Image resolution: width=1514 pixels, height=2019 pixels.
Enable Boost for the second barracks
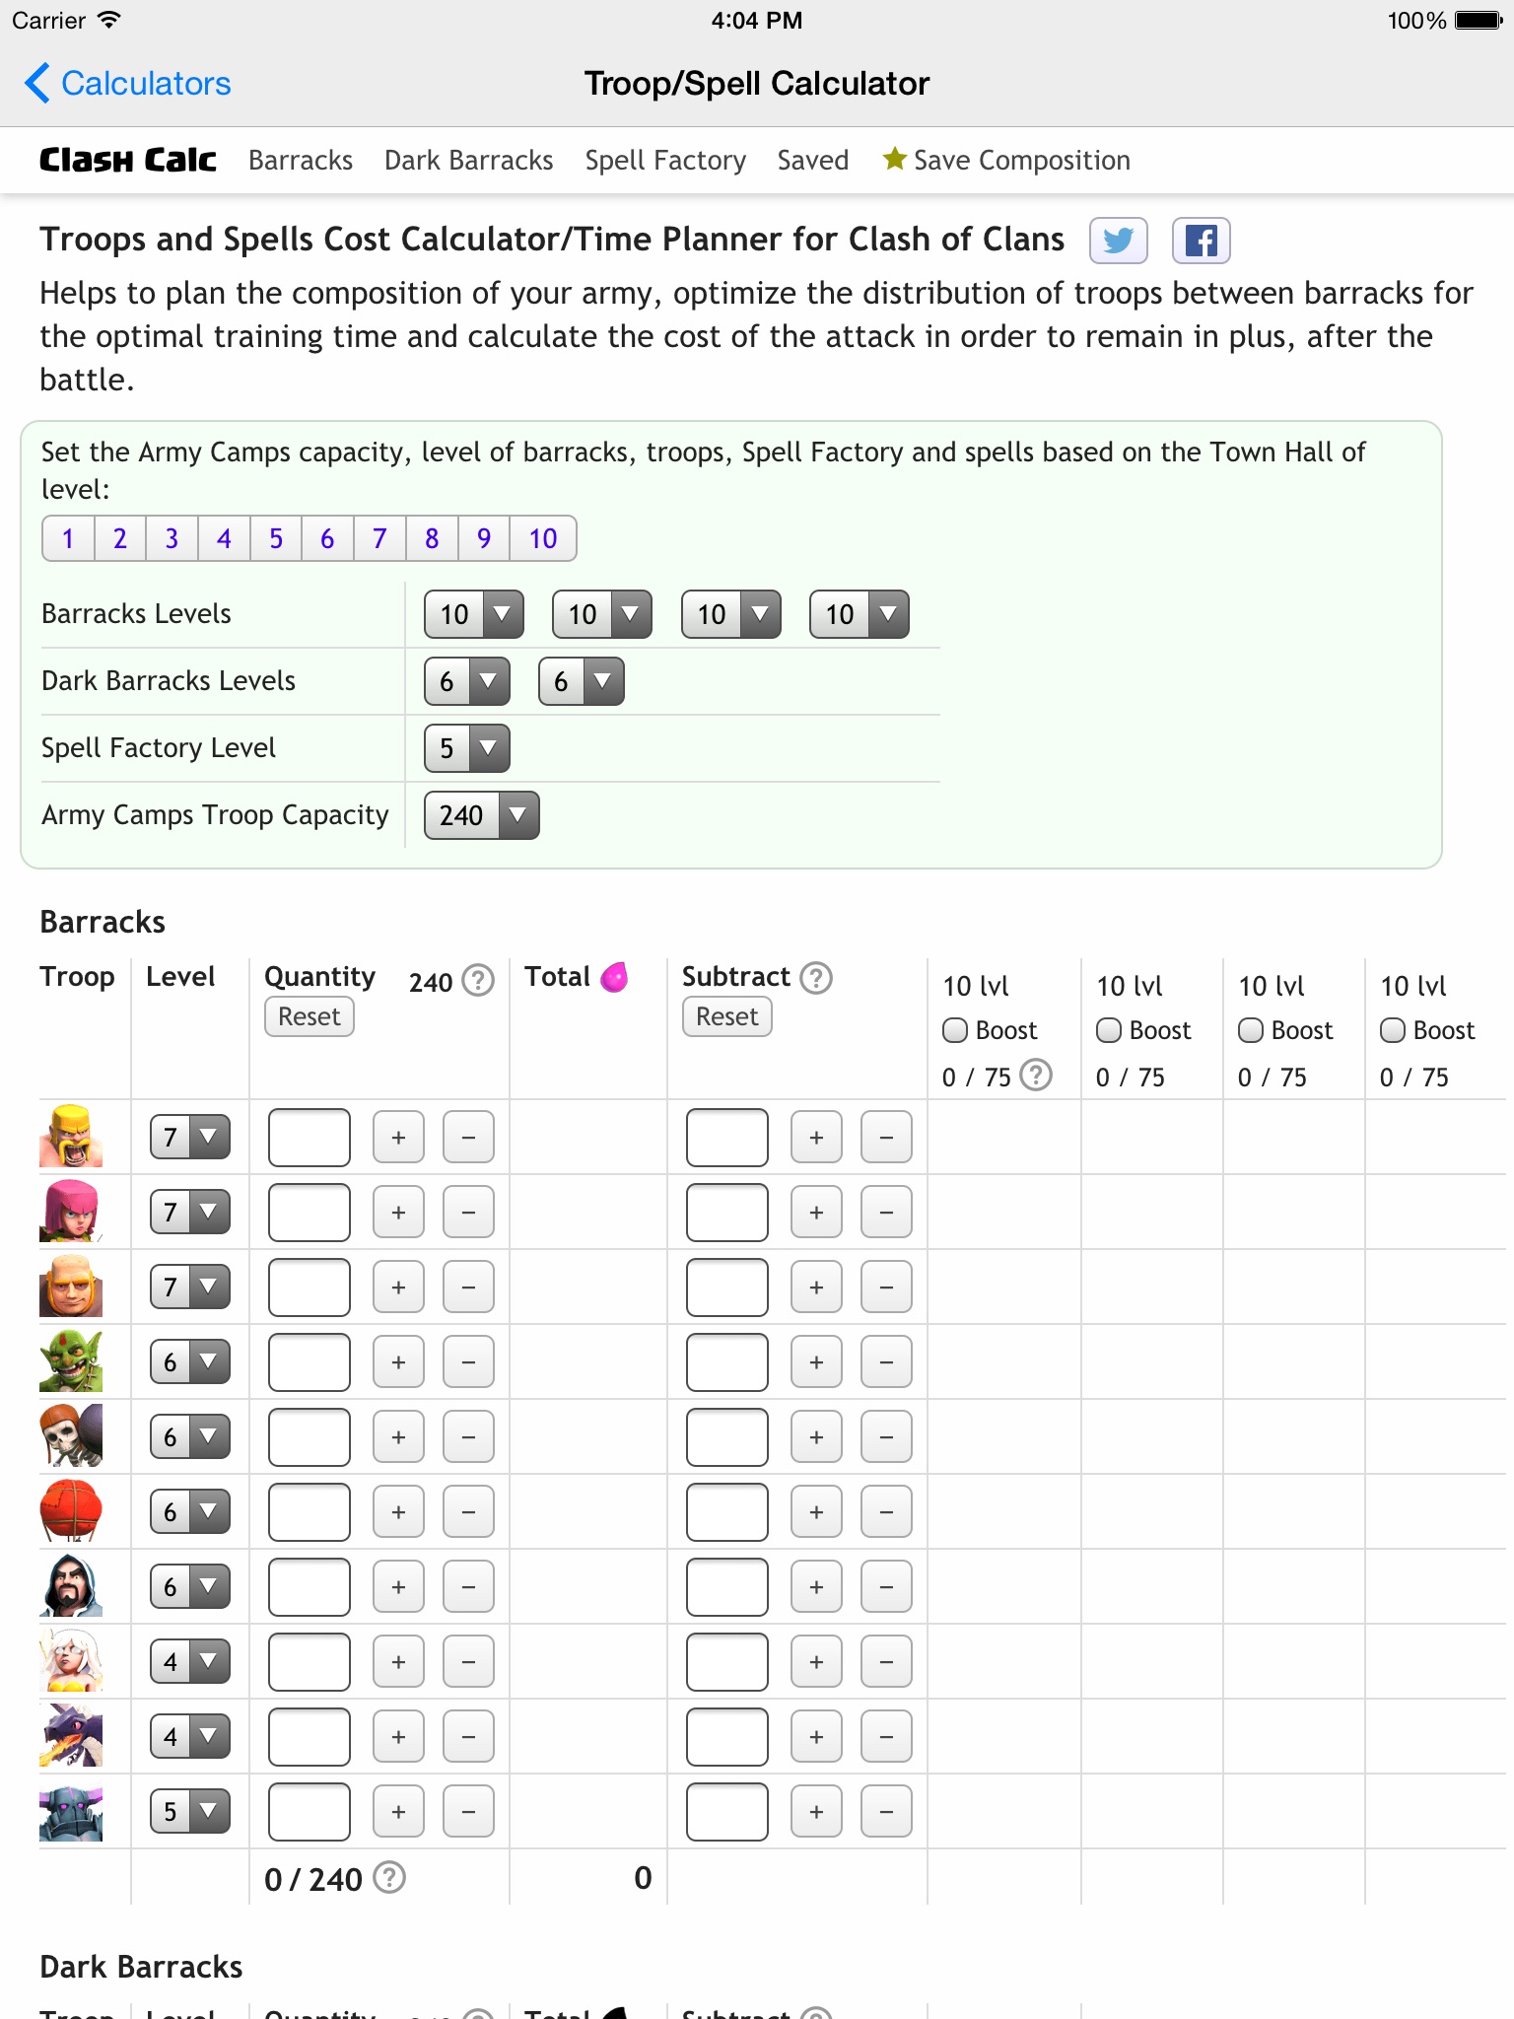pyautogui.click(x=1109, y=1030)
